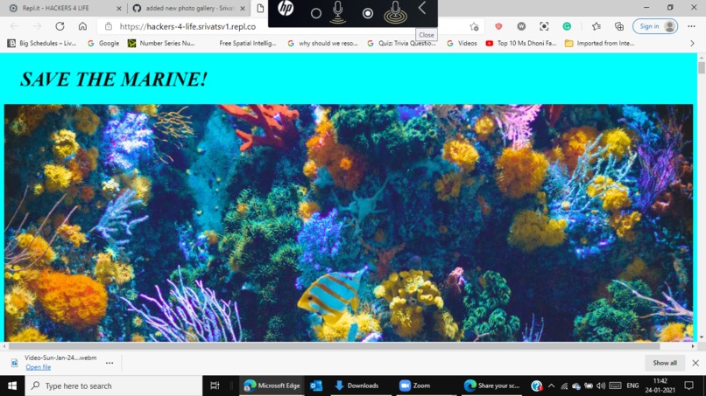The width and height of the screenshot is (706, 396).
Task: Close the Replit HACKERS 4 LIFE tab
Action: pyautogui.click(x=119, y=8)
